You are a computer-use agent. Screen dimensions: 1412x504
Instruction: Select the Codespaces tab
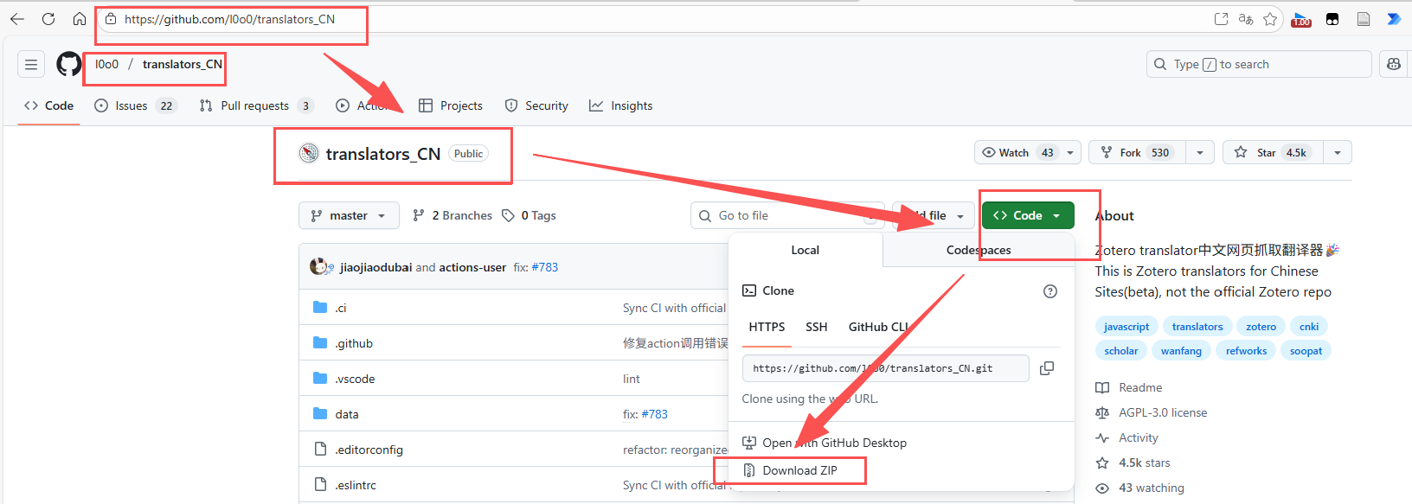979,250
